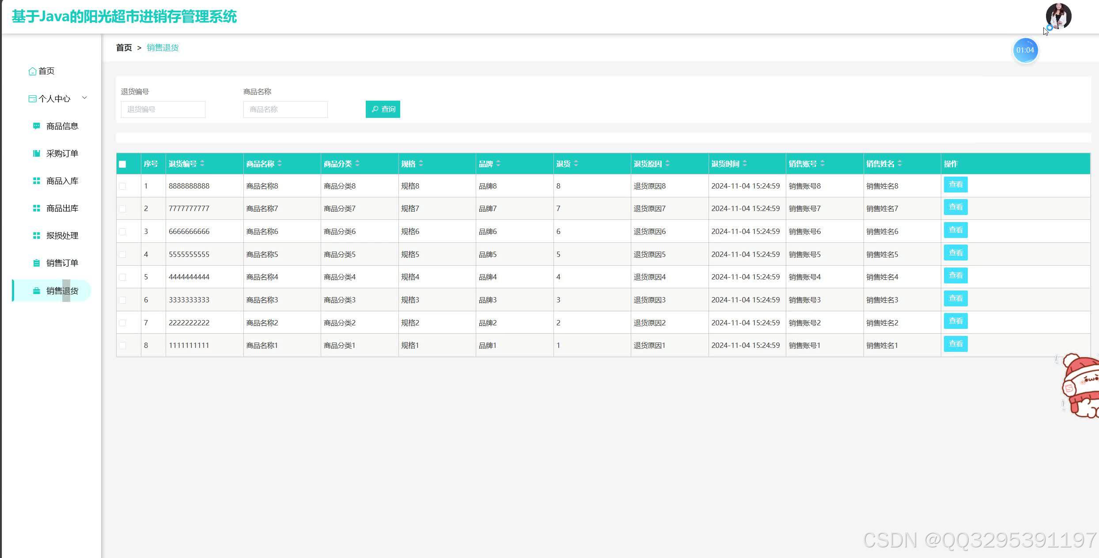Check the checkbox for row 4444444444
The height and width of the screenshot is (558, 1099).
[x=122, y=277]
